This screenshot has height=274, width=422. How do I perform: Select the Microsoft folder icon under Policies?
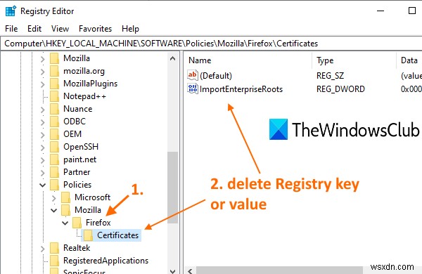(x=65, y=197)
